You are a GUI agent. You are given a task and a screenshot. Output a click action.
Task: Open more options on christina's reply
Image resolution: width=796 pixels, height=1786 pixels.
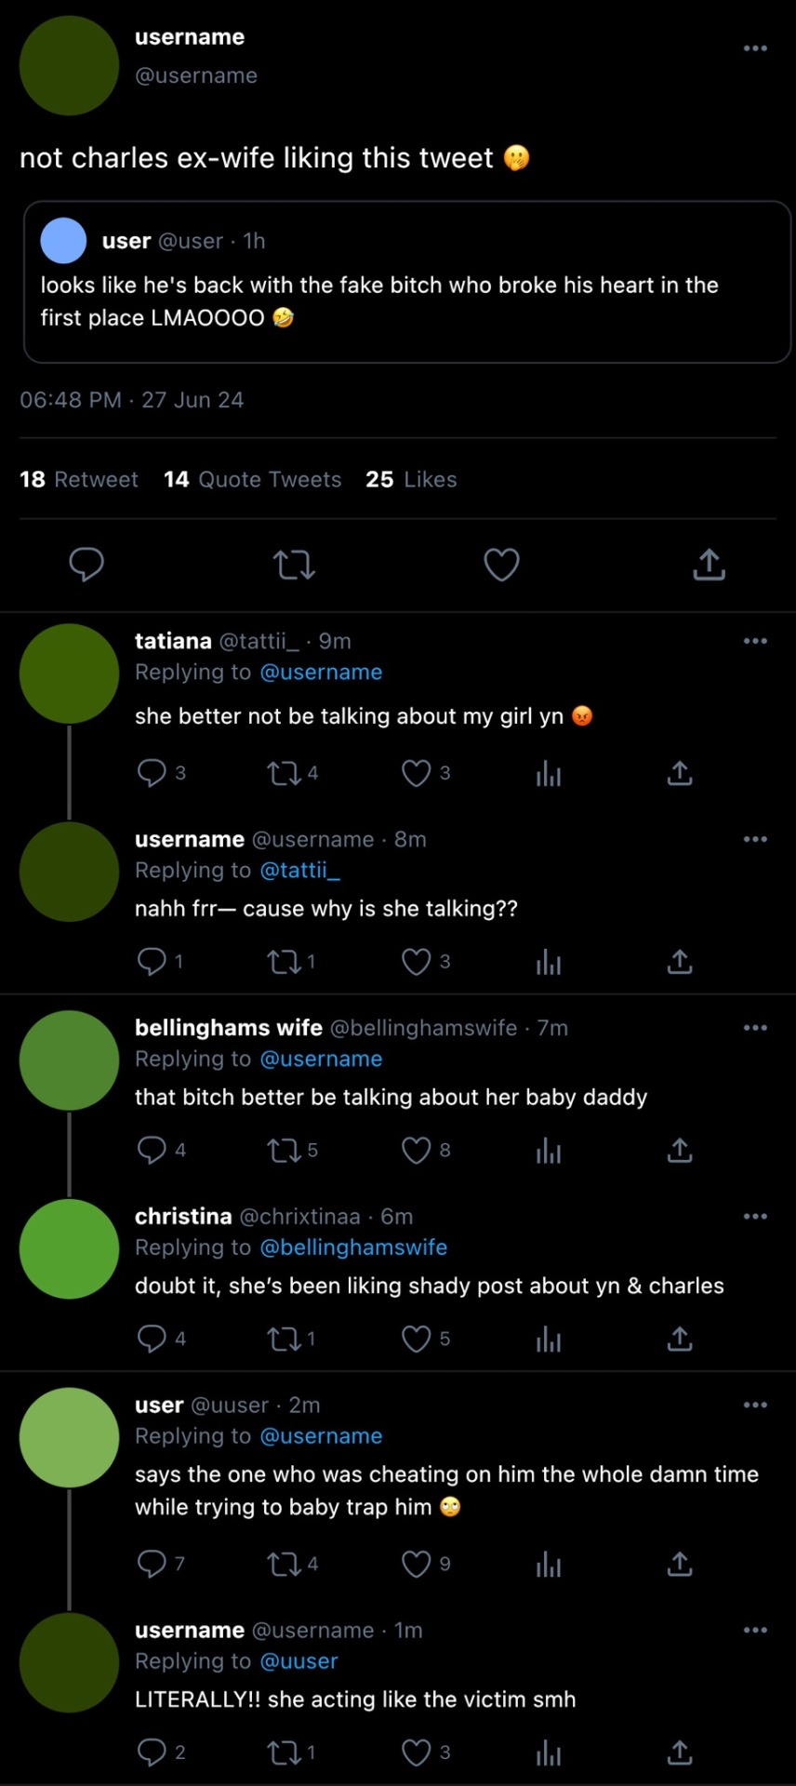point(755,1217)
